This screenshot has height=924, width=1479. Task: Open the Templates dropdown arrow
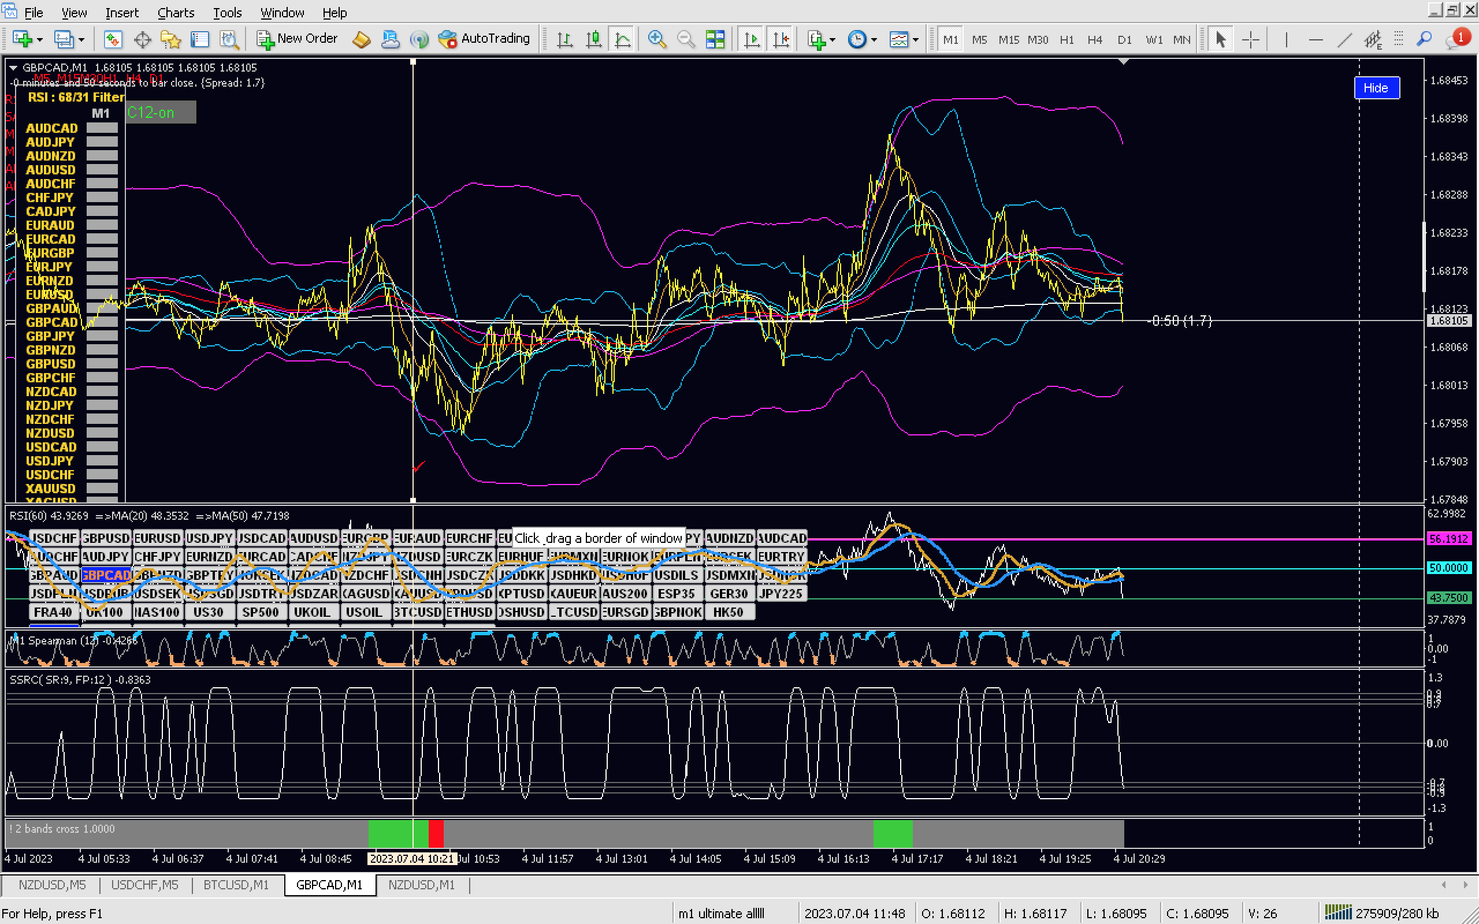tap(916, 40)
